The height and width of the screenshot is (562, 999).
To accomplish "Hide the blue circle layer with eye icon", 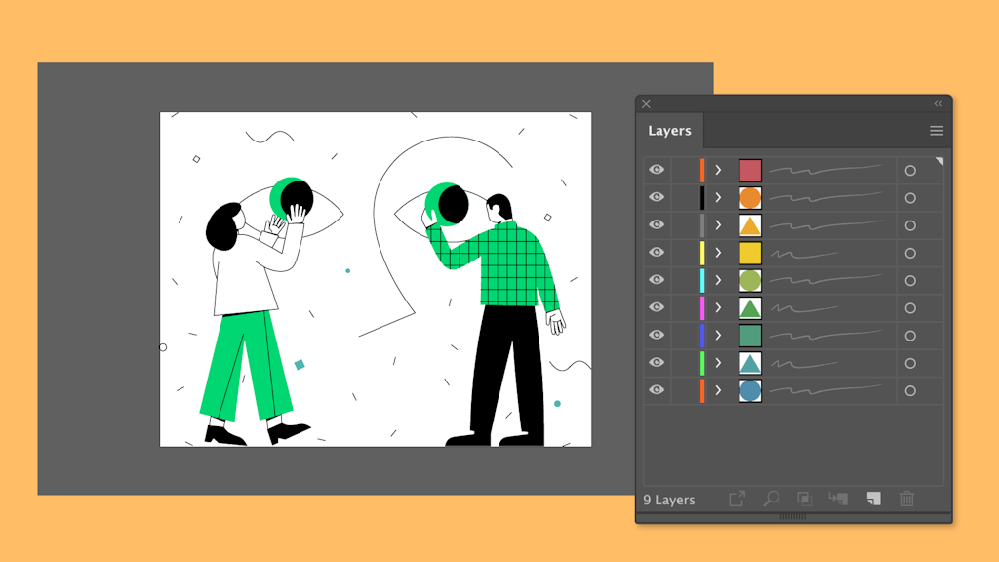I will click(x=657, y=390).
